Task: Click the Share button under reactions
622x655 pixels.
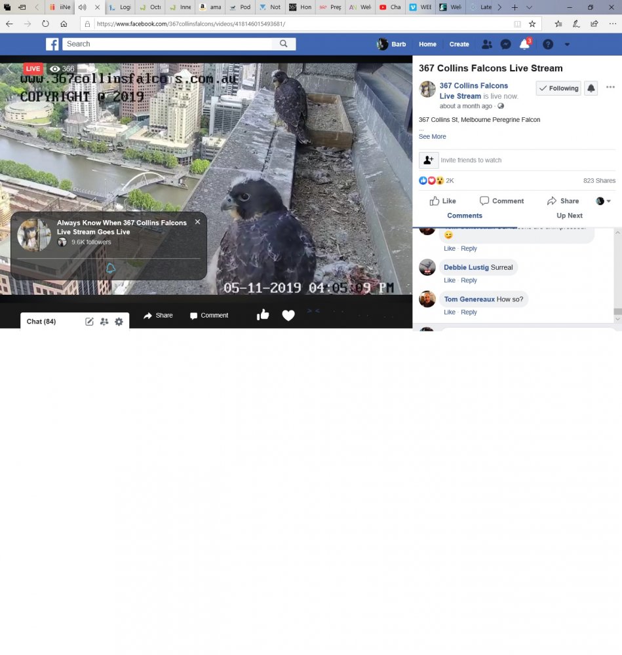Action: click(563, 201)
